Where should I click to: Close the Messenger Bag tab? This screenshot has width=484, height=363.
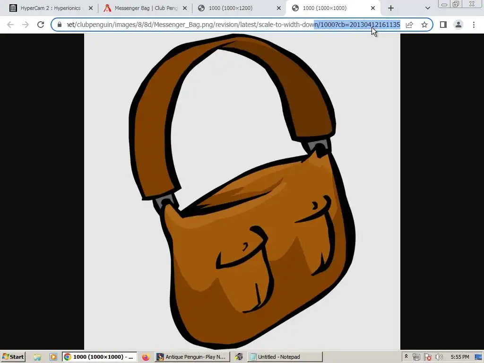pyautogui.click(x=185, y=9)
